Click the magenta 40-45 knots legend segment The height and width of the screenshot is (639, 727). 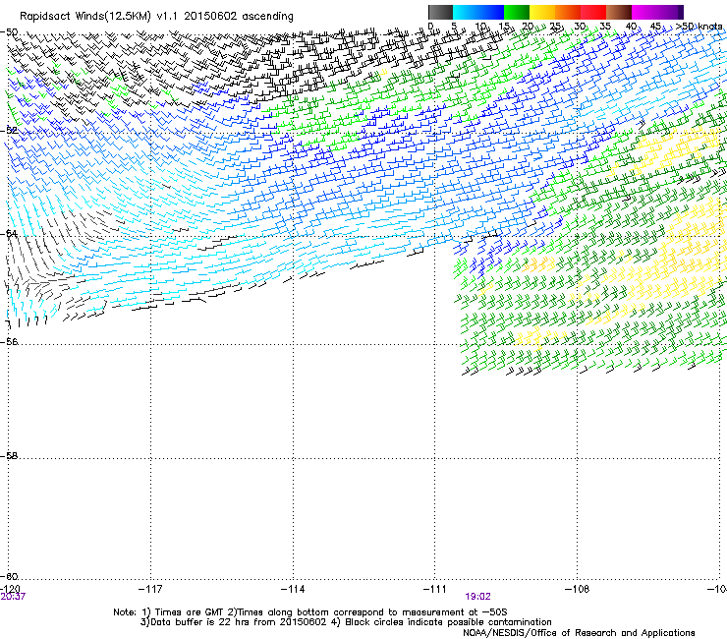(x=644, y=12)
